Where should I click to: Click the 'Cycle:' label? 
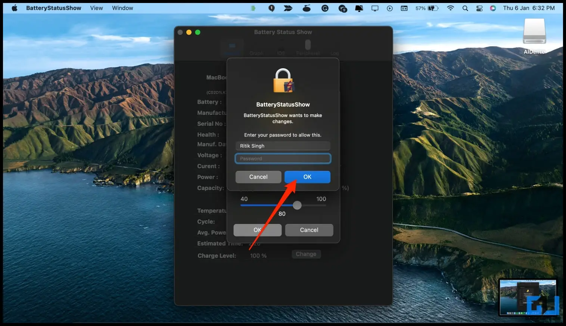(x=206, y=222)
